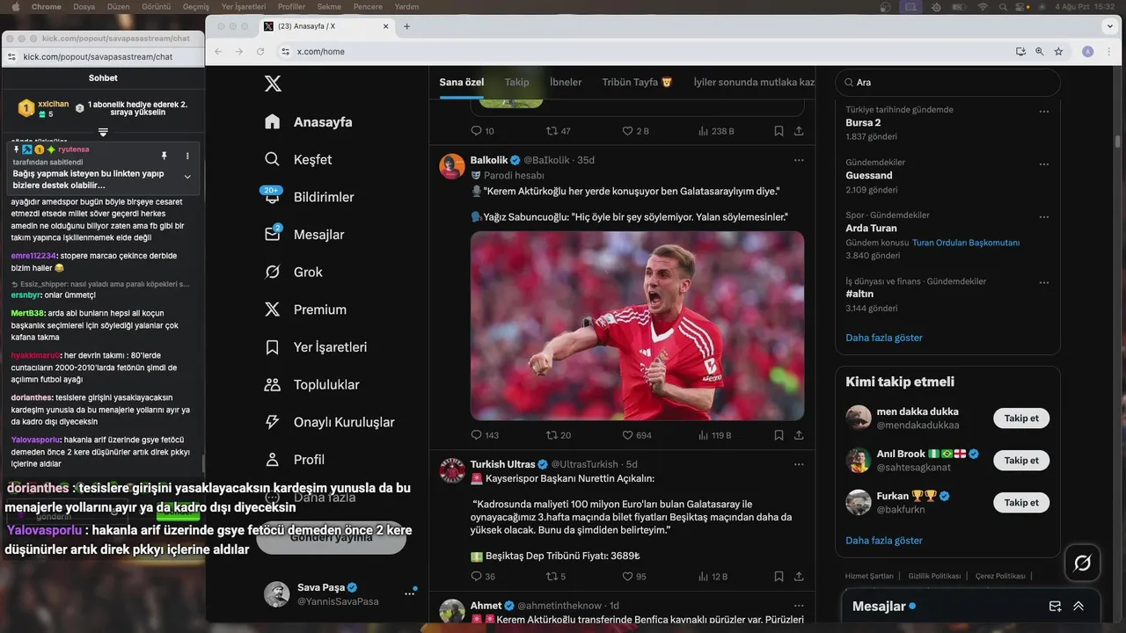
Task: Open more options for Bursa 2 trend
Action: pos(1044,112)
